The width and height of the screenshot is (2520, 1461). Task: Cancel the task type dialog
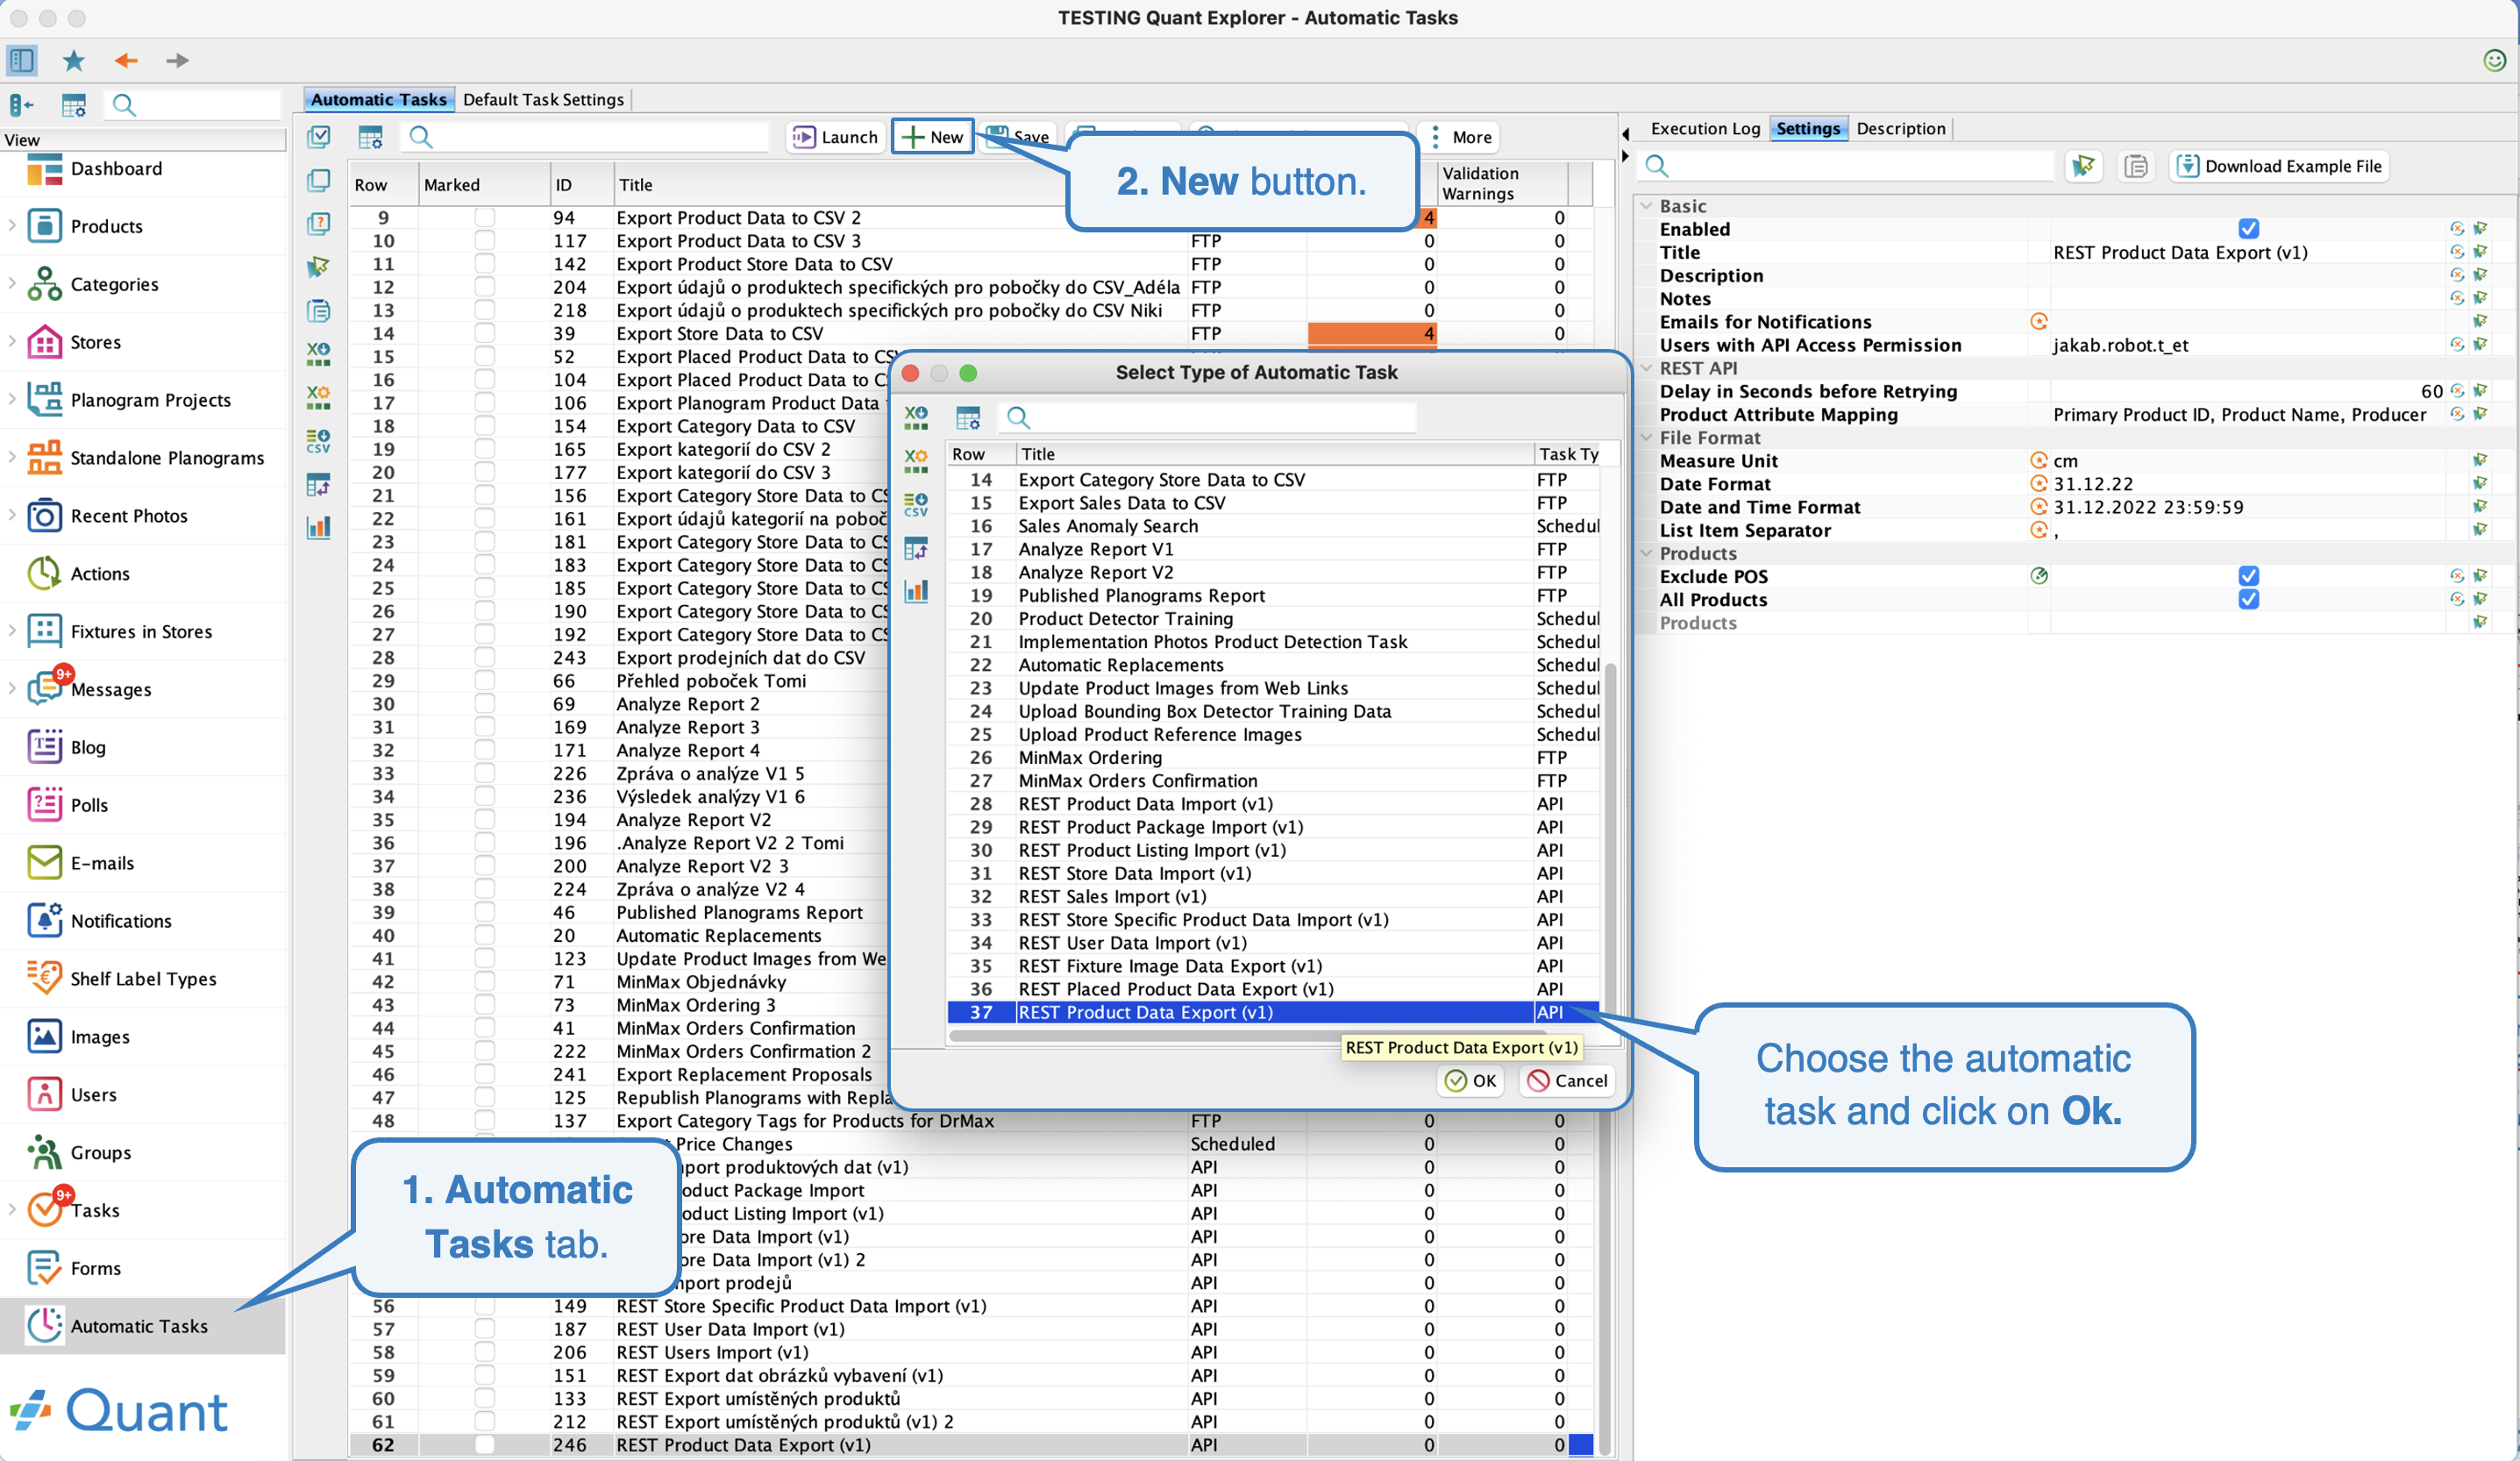coord(1567,1080)
